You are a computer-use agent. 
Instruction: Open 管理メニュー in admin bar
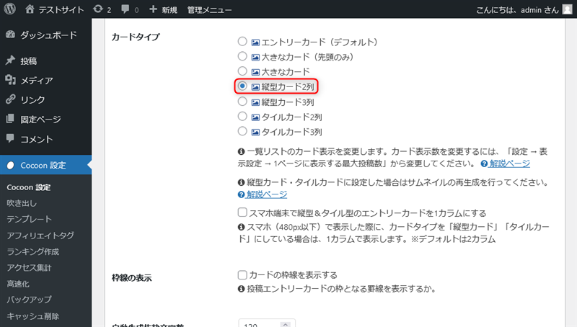(x=209, y=10)
